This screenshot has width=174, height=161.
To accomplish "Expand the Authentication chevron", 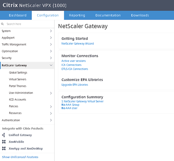I will pos(51,120).
